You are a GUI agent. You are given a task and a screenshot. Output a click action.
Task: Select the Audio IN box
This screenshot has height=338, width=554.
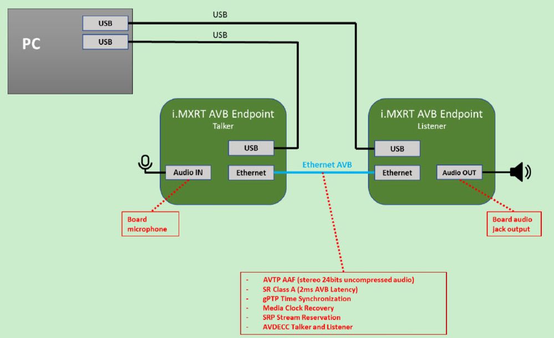[x=188, y=173]
